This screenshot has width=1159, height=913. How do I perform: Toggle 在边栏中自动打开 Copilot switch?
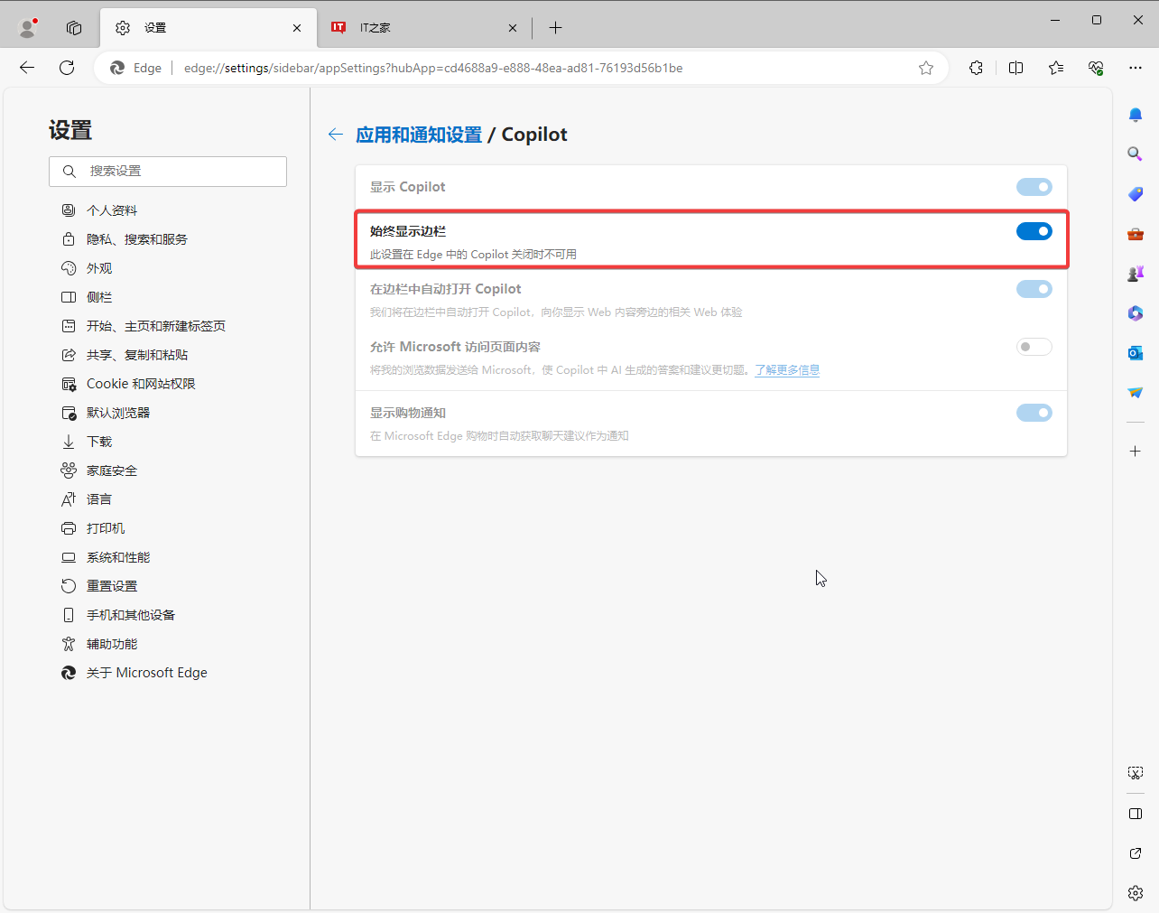(1034, 289)
